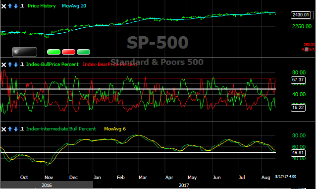Select the % scale mode
The height and width of the screenshot is (189, 316).
coord(310,49)
